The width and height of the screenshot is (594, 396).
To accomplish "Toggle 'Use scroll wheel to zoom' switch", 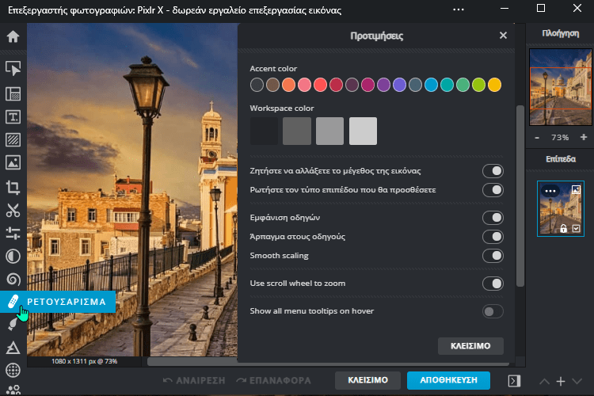I will pos(493,284).
